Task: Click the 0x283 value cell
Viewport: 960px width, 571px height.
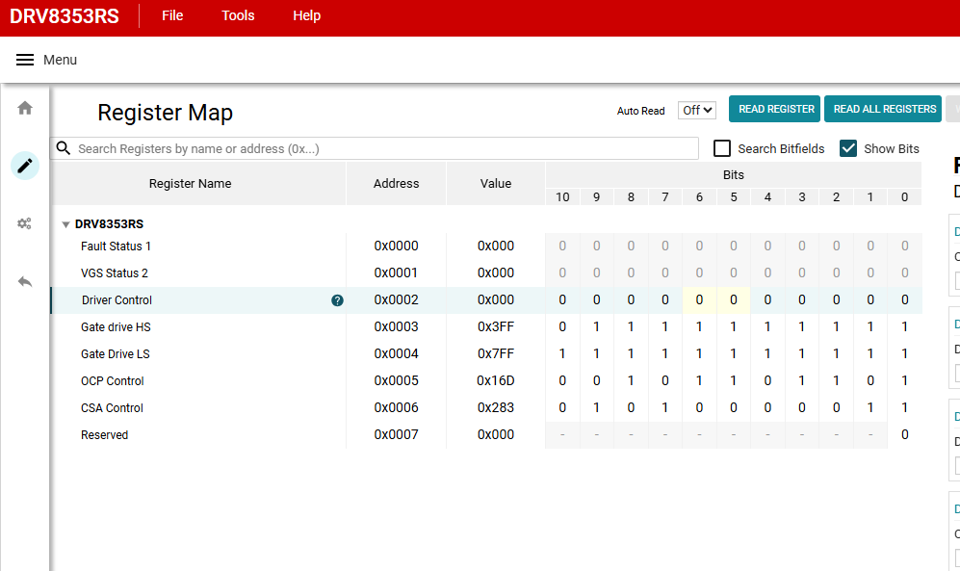Action: [x=496, y=407]
